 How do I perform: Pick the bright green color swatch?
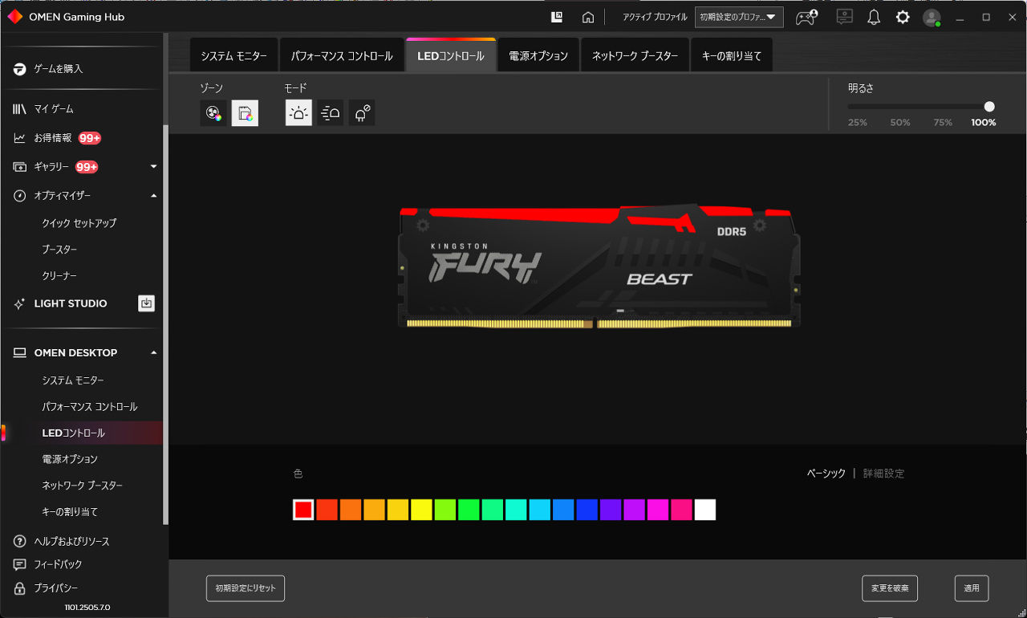469,510
